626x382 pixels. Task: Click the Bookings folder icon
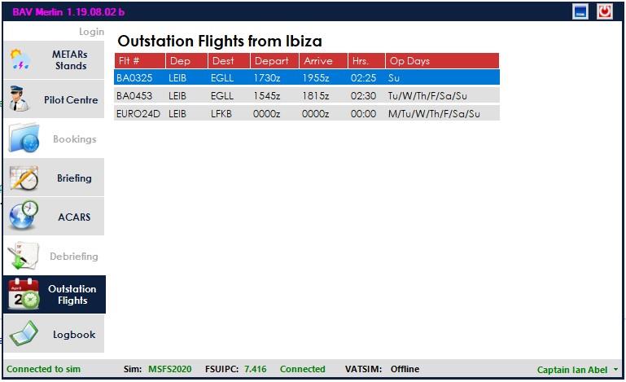(x=24, y=138)
